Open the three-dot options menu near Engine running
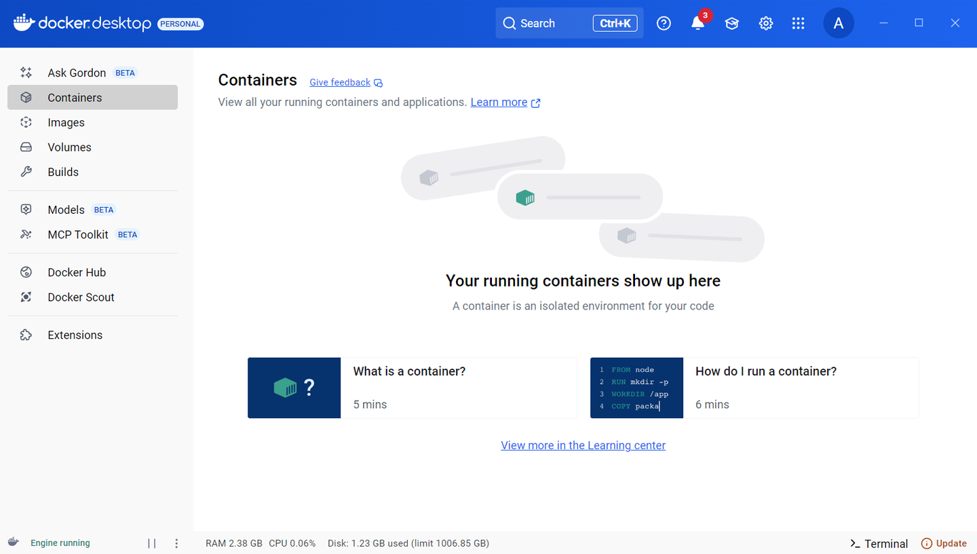The height and width of the screenshot is (554, 977). pos(176,543)
